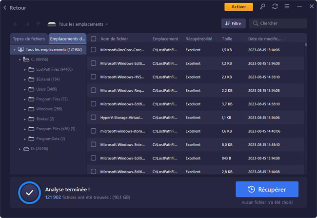Check the Microsoft-Windows-HVS file checkbox
The image size is (317, 218).
tap(94, 77)
